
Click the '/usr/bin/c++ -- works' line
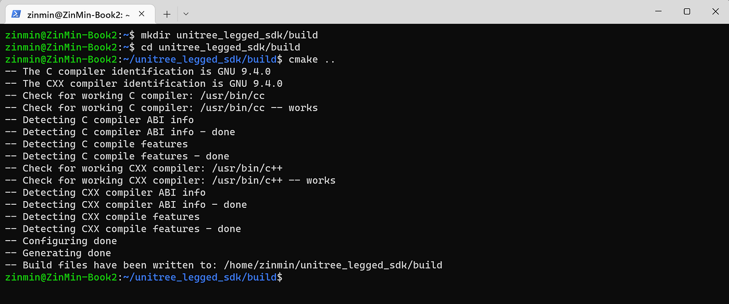[170, 181]
